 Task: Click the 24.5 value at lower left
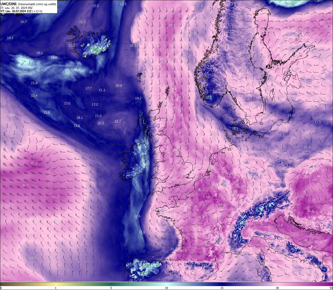[33, 258]
